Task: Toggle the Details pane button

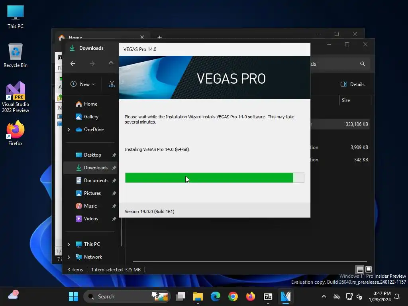Action: tap(353, 84)
